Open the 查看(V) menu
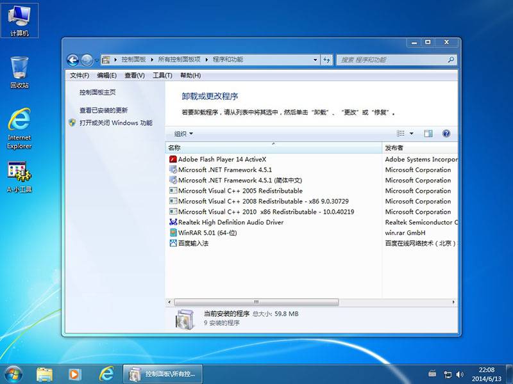The width and height of the screenshot is (513, 384). tap(135, 76)
